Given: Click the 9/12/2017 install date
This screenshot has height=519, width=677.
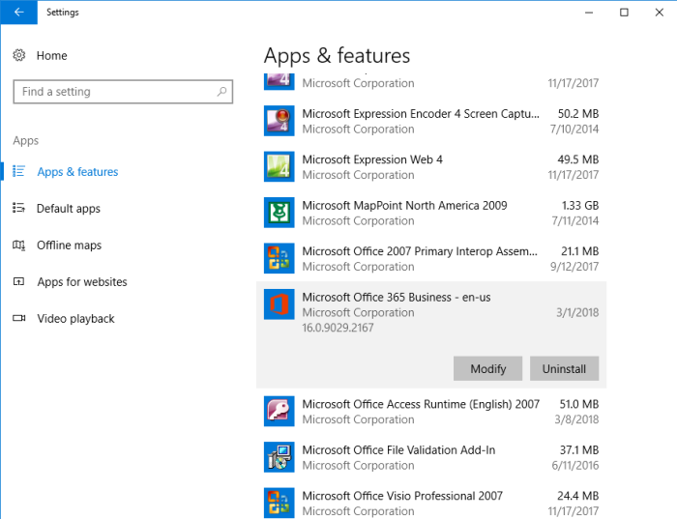Looking at the screenshot, I should 574,267.
